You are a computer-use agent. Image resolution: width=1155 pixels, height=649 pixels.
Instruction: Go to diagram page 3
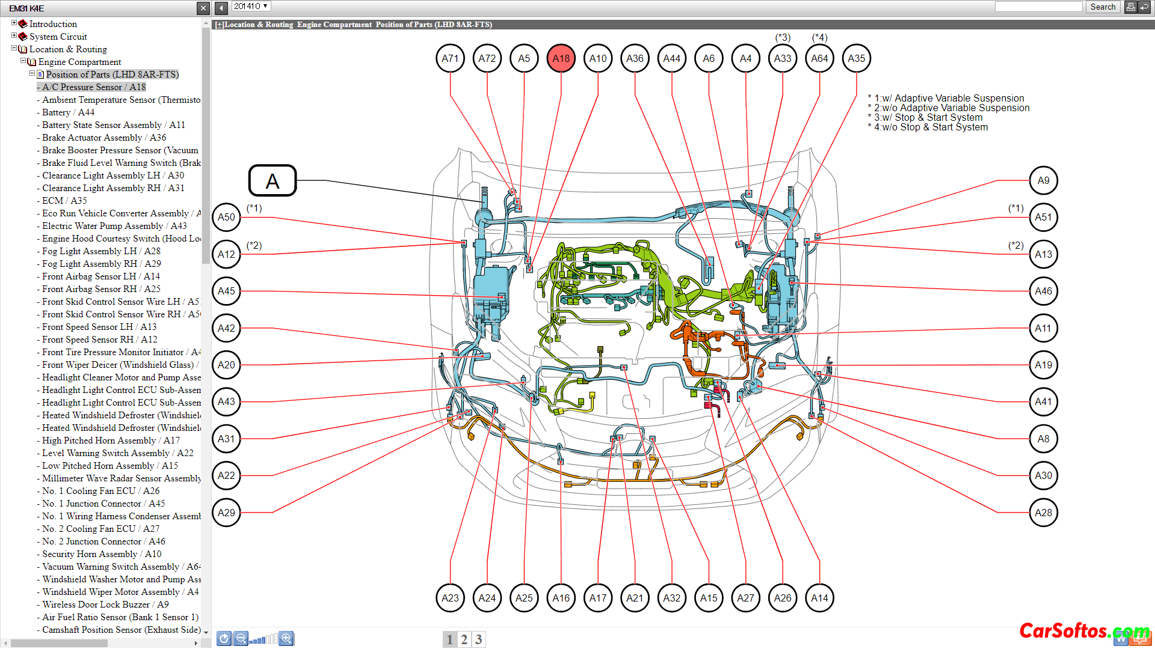point(478,639)
